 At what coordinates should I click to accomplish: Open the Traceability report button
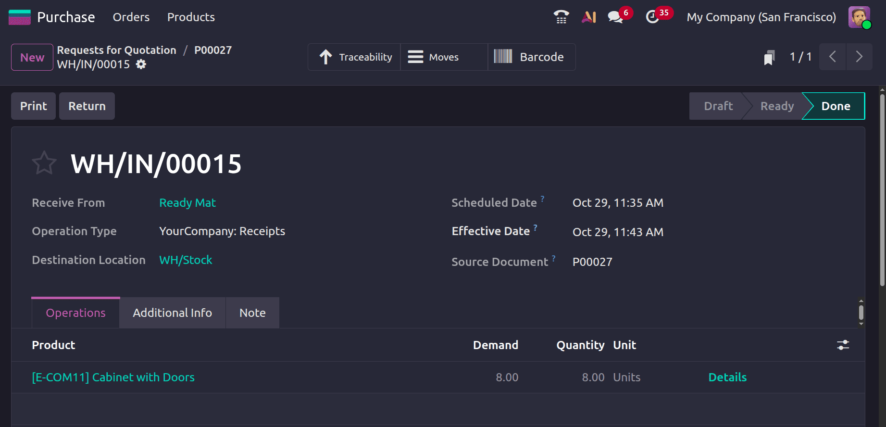(x=354, y=57)
